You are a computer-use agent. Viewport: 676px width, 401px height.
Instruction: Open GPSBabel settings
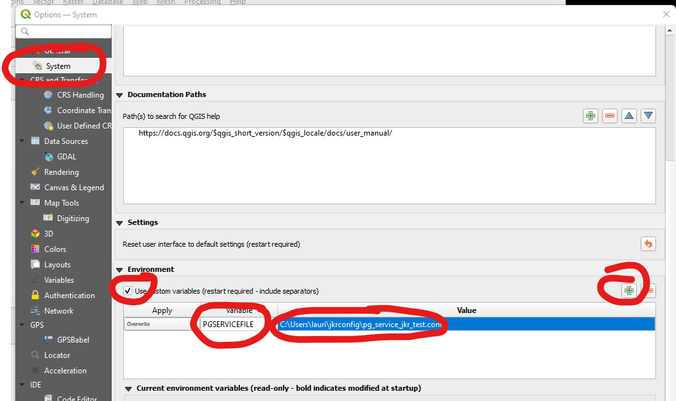click(73, 340)
